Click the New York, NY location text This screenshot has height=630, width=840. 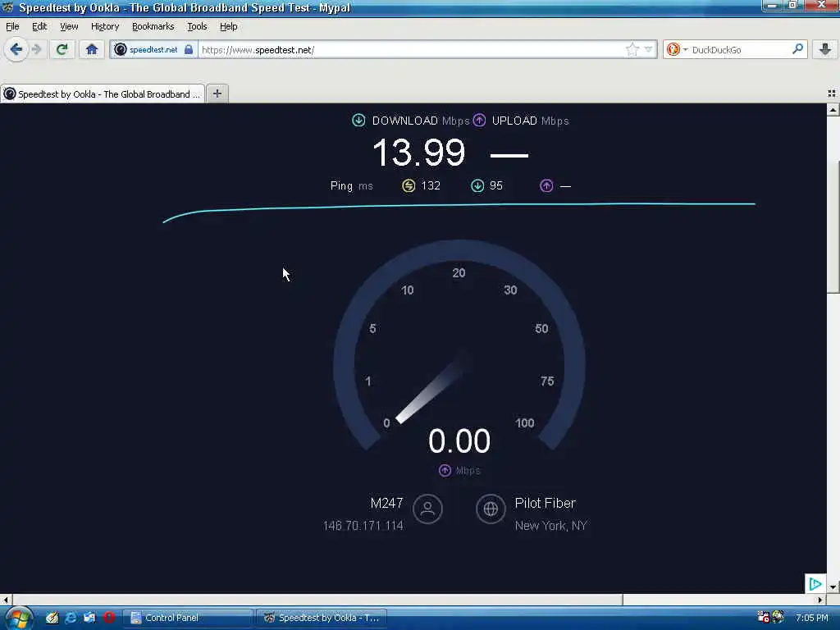[550, 526]
